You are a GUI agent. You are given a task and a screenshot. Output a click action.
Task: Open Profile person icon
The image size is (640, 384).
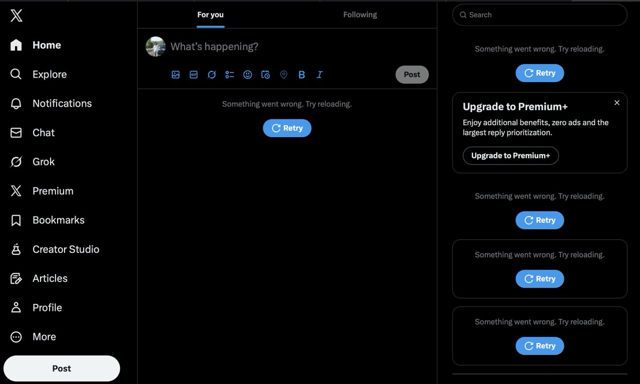click(16, 308)
